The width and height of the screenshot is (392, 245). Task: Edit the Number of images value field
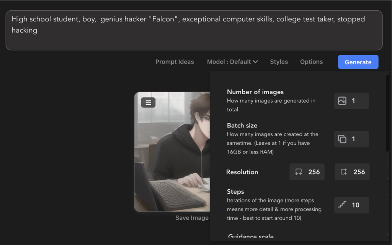coord(358,101)
